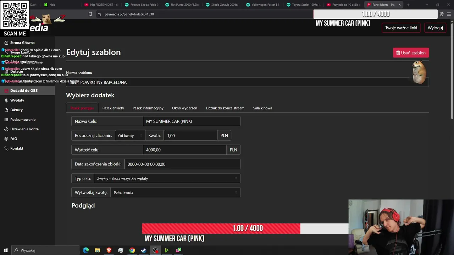Click the Wyloguj button
Viewport: 454px width, 255px height.
435,28
